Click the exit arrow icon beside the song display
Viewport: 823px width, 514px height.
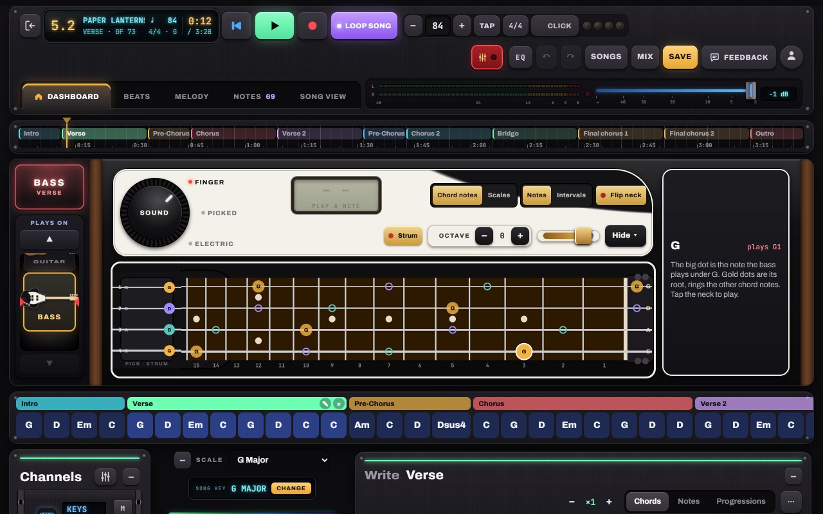coord(30,26)
